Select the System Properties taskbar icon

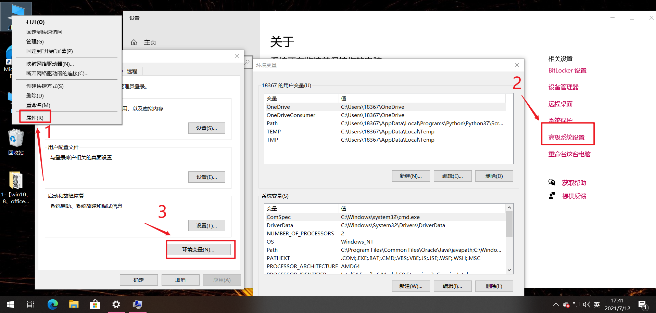tap(137, 304)
